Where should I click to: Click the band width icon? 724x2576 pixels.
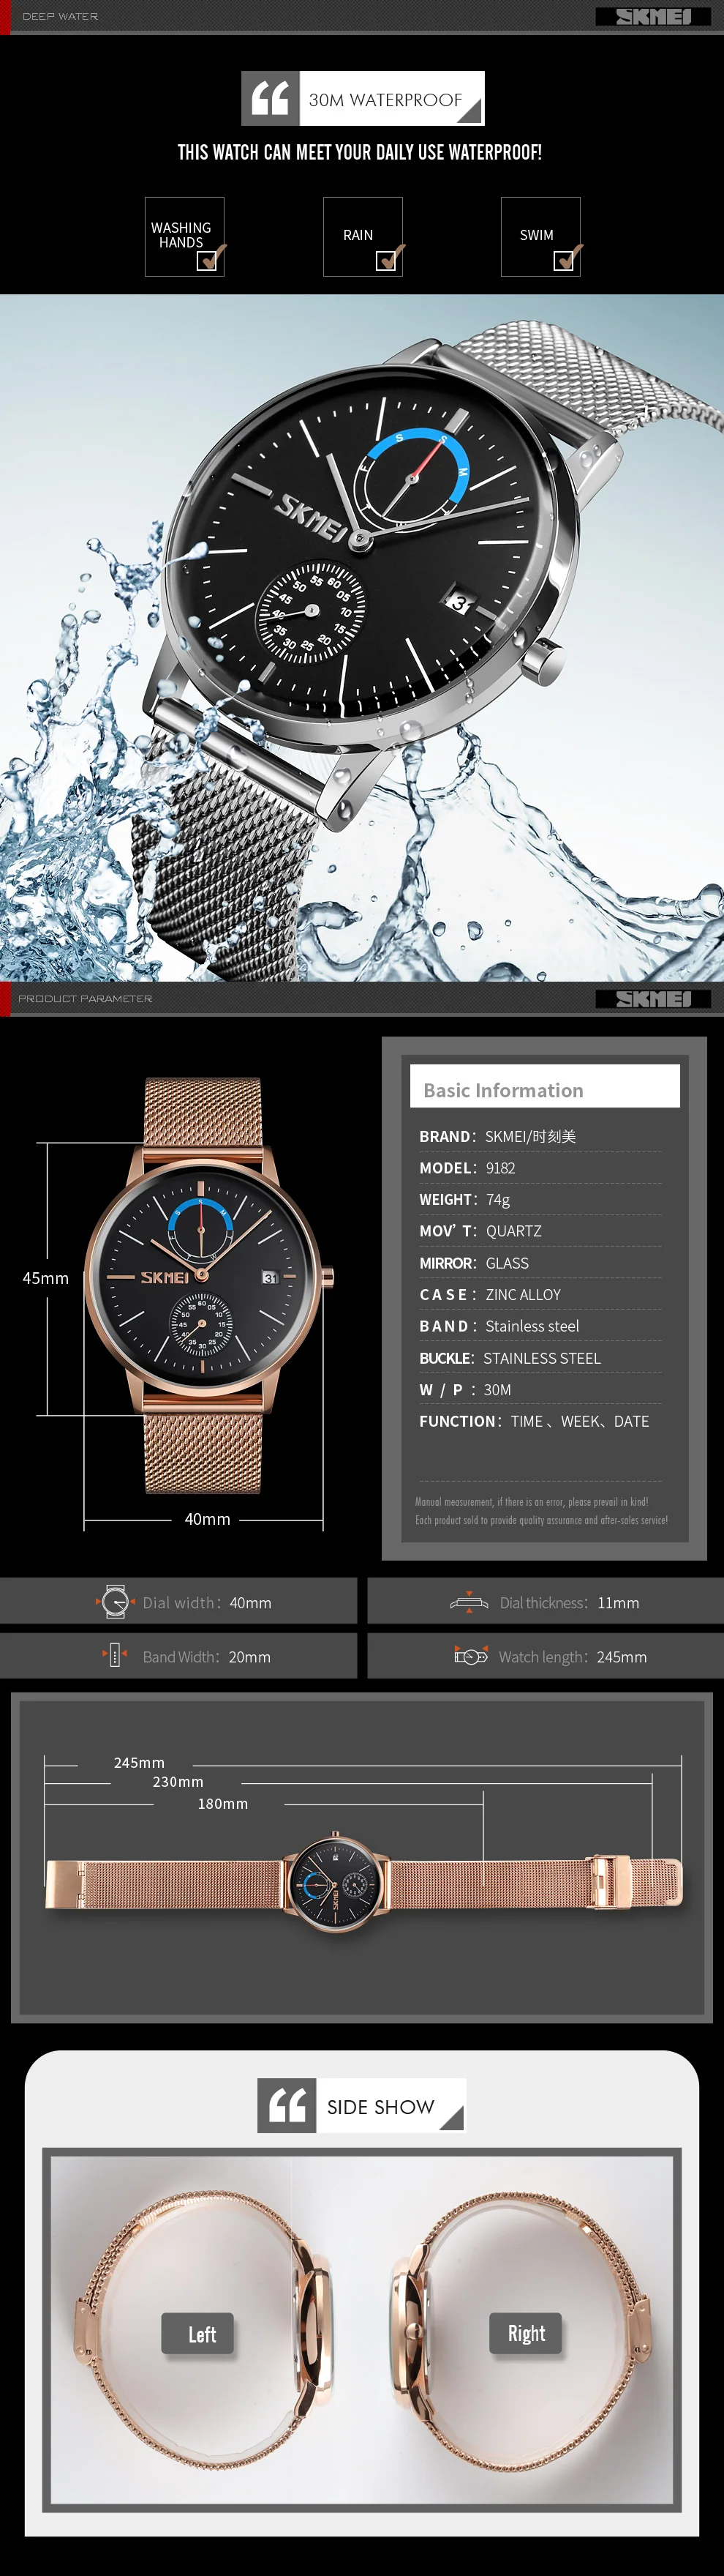click(114, 1656)
